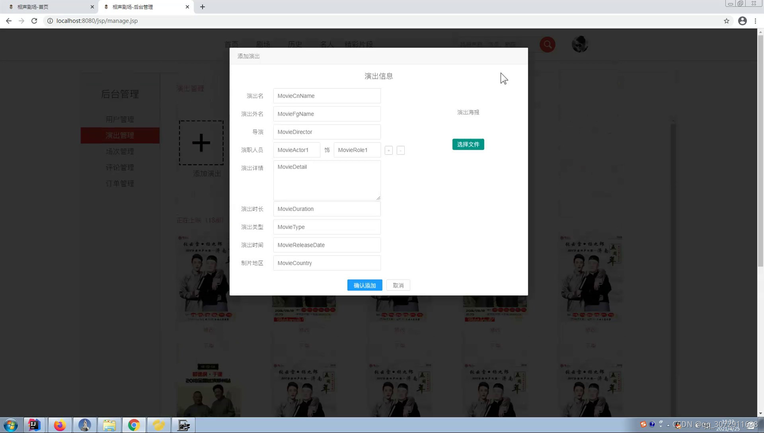This screenshot has height=433, width=764.
Task: Click the minus button to remove actor row
Action: click(401, 150)
